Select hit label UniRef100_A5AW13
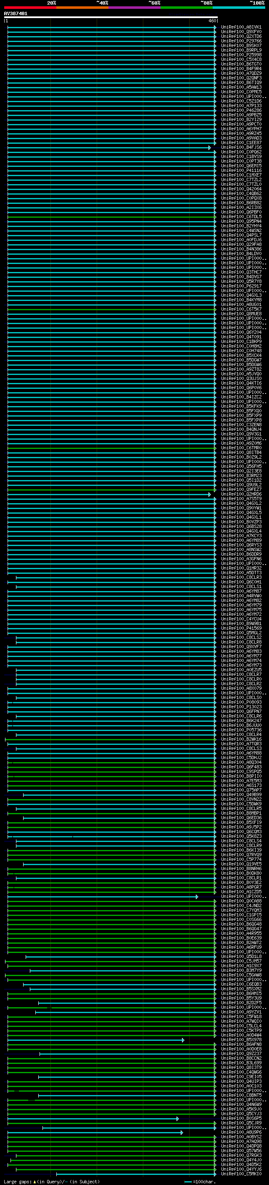Image resolution: width=269 pixels, height=1185 pixels. coord(241,87)
